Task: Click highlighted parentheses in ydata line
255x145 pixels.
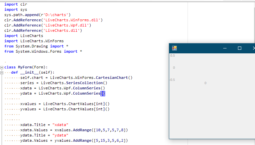Action: [x=103, y=94]
